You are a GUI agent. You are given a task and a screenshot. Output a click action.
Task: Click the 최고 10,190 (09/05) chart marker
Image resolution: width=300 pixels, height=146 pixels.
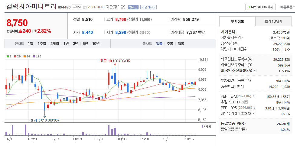pos(115,61)
